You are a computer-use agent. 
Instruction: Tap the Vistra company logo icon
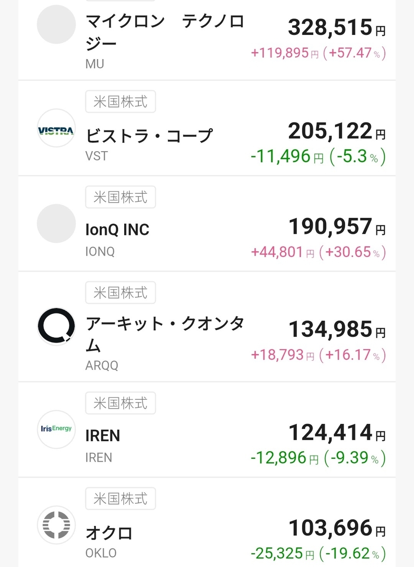click(x=56, y=129)
